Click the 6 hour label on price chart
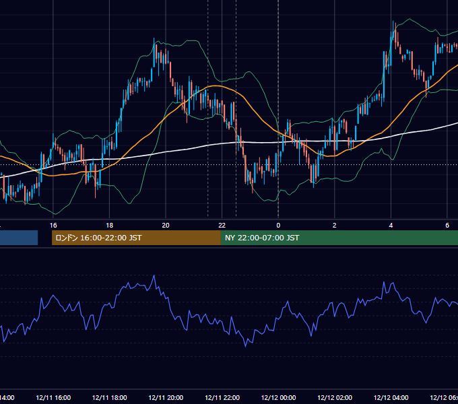 coord(447,226)
